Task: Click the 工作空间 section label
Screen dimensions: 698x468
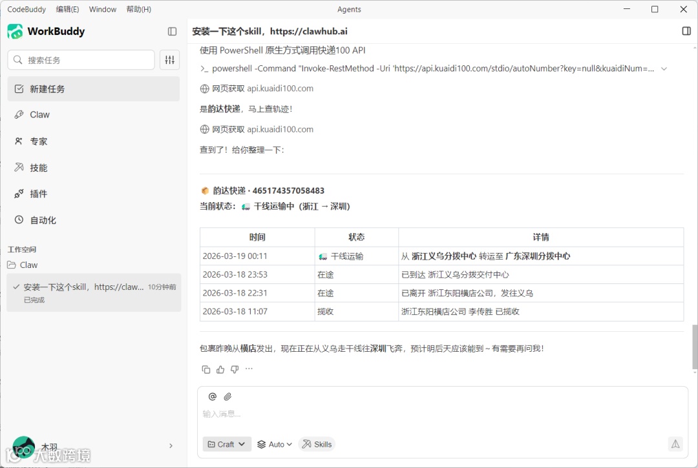Action: point(22,249)
